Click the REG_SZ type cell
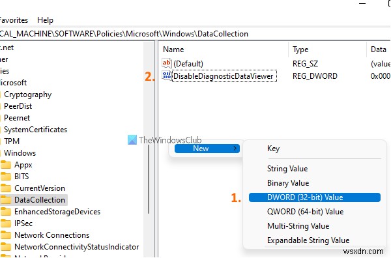This screenshot has height=258, width=391. (x=305, y=64)
